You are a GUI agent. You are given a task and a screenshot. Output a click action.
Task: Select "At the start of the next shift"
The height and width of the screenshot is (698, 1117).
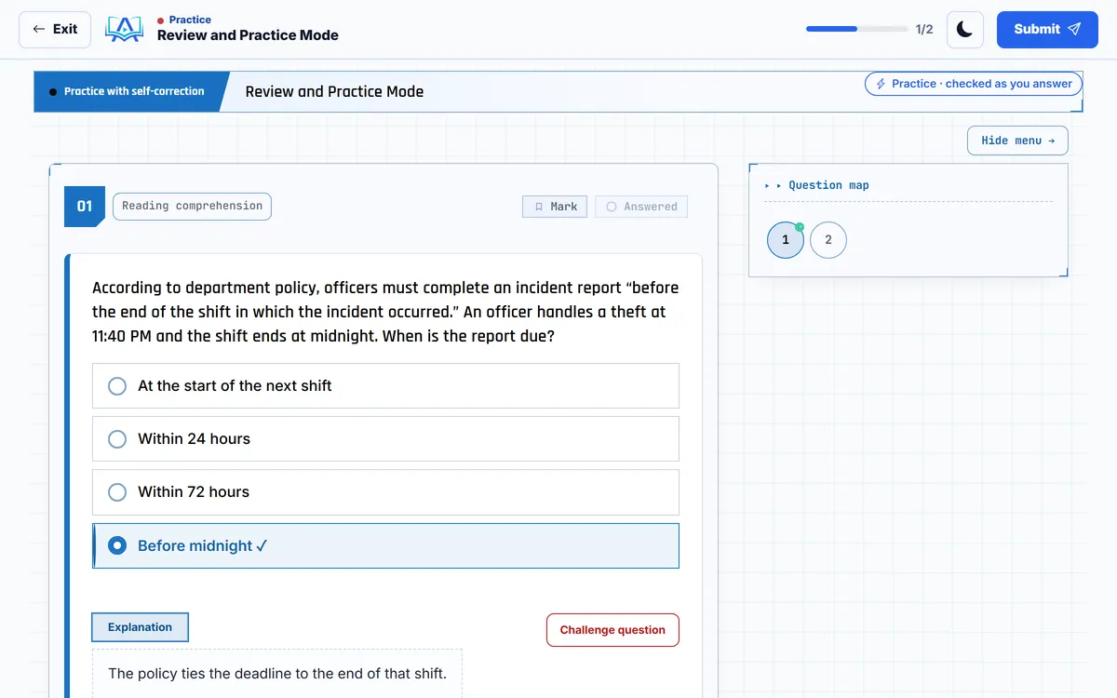[x=385, y=386]
